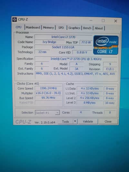129x172 pixels.
Task: Click the Level 3 16-way associativity value
Action: pyautogui.click(x=110, y=103)
